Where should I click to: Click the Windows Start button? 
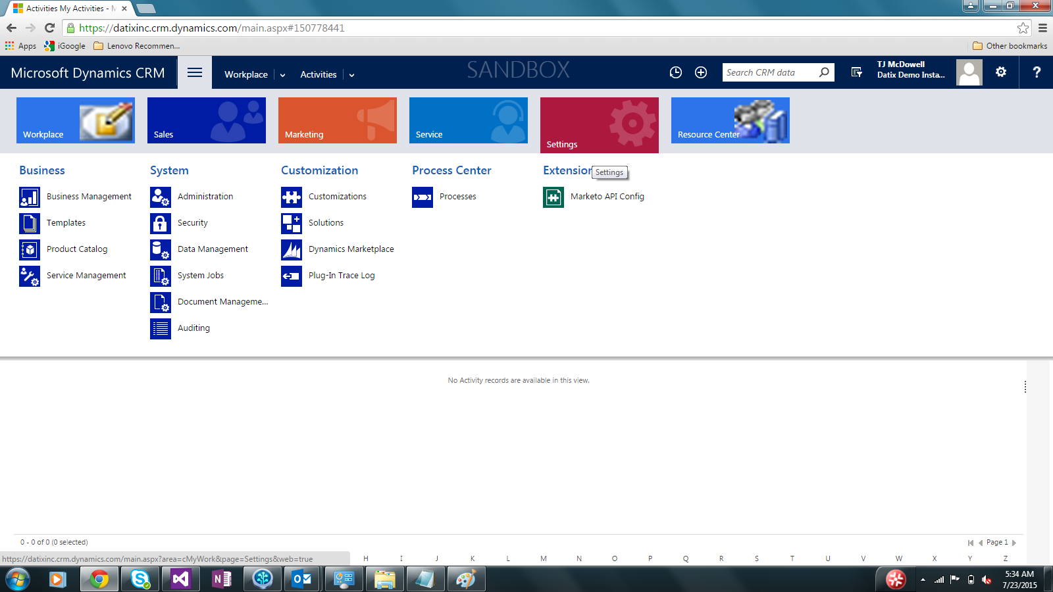tap(17, 580)
